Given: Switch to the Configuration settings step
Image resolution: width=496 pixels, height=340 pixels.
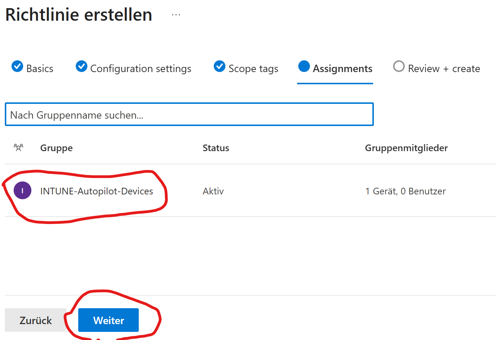Looking at the screenshot, I should (x=141, y=69).
